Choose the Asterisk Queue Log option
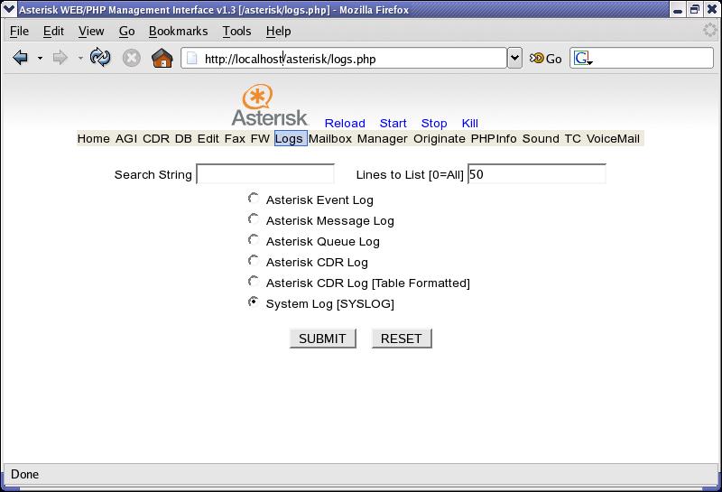The width and height of the screenshot is (722, 492). click(x=254, y=240)
